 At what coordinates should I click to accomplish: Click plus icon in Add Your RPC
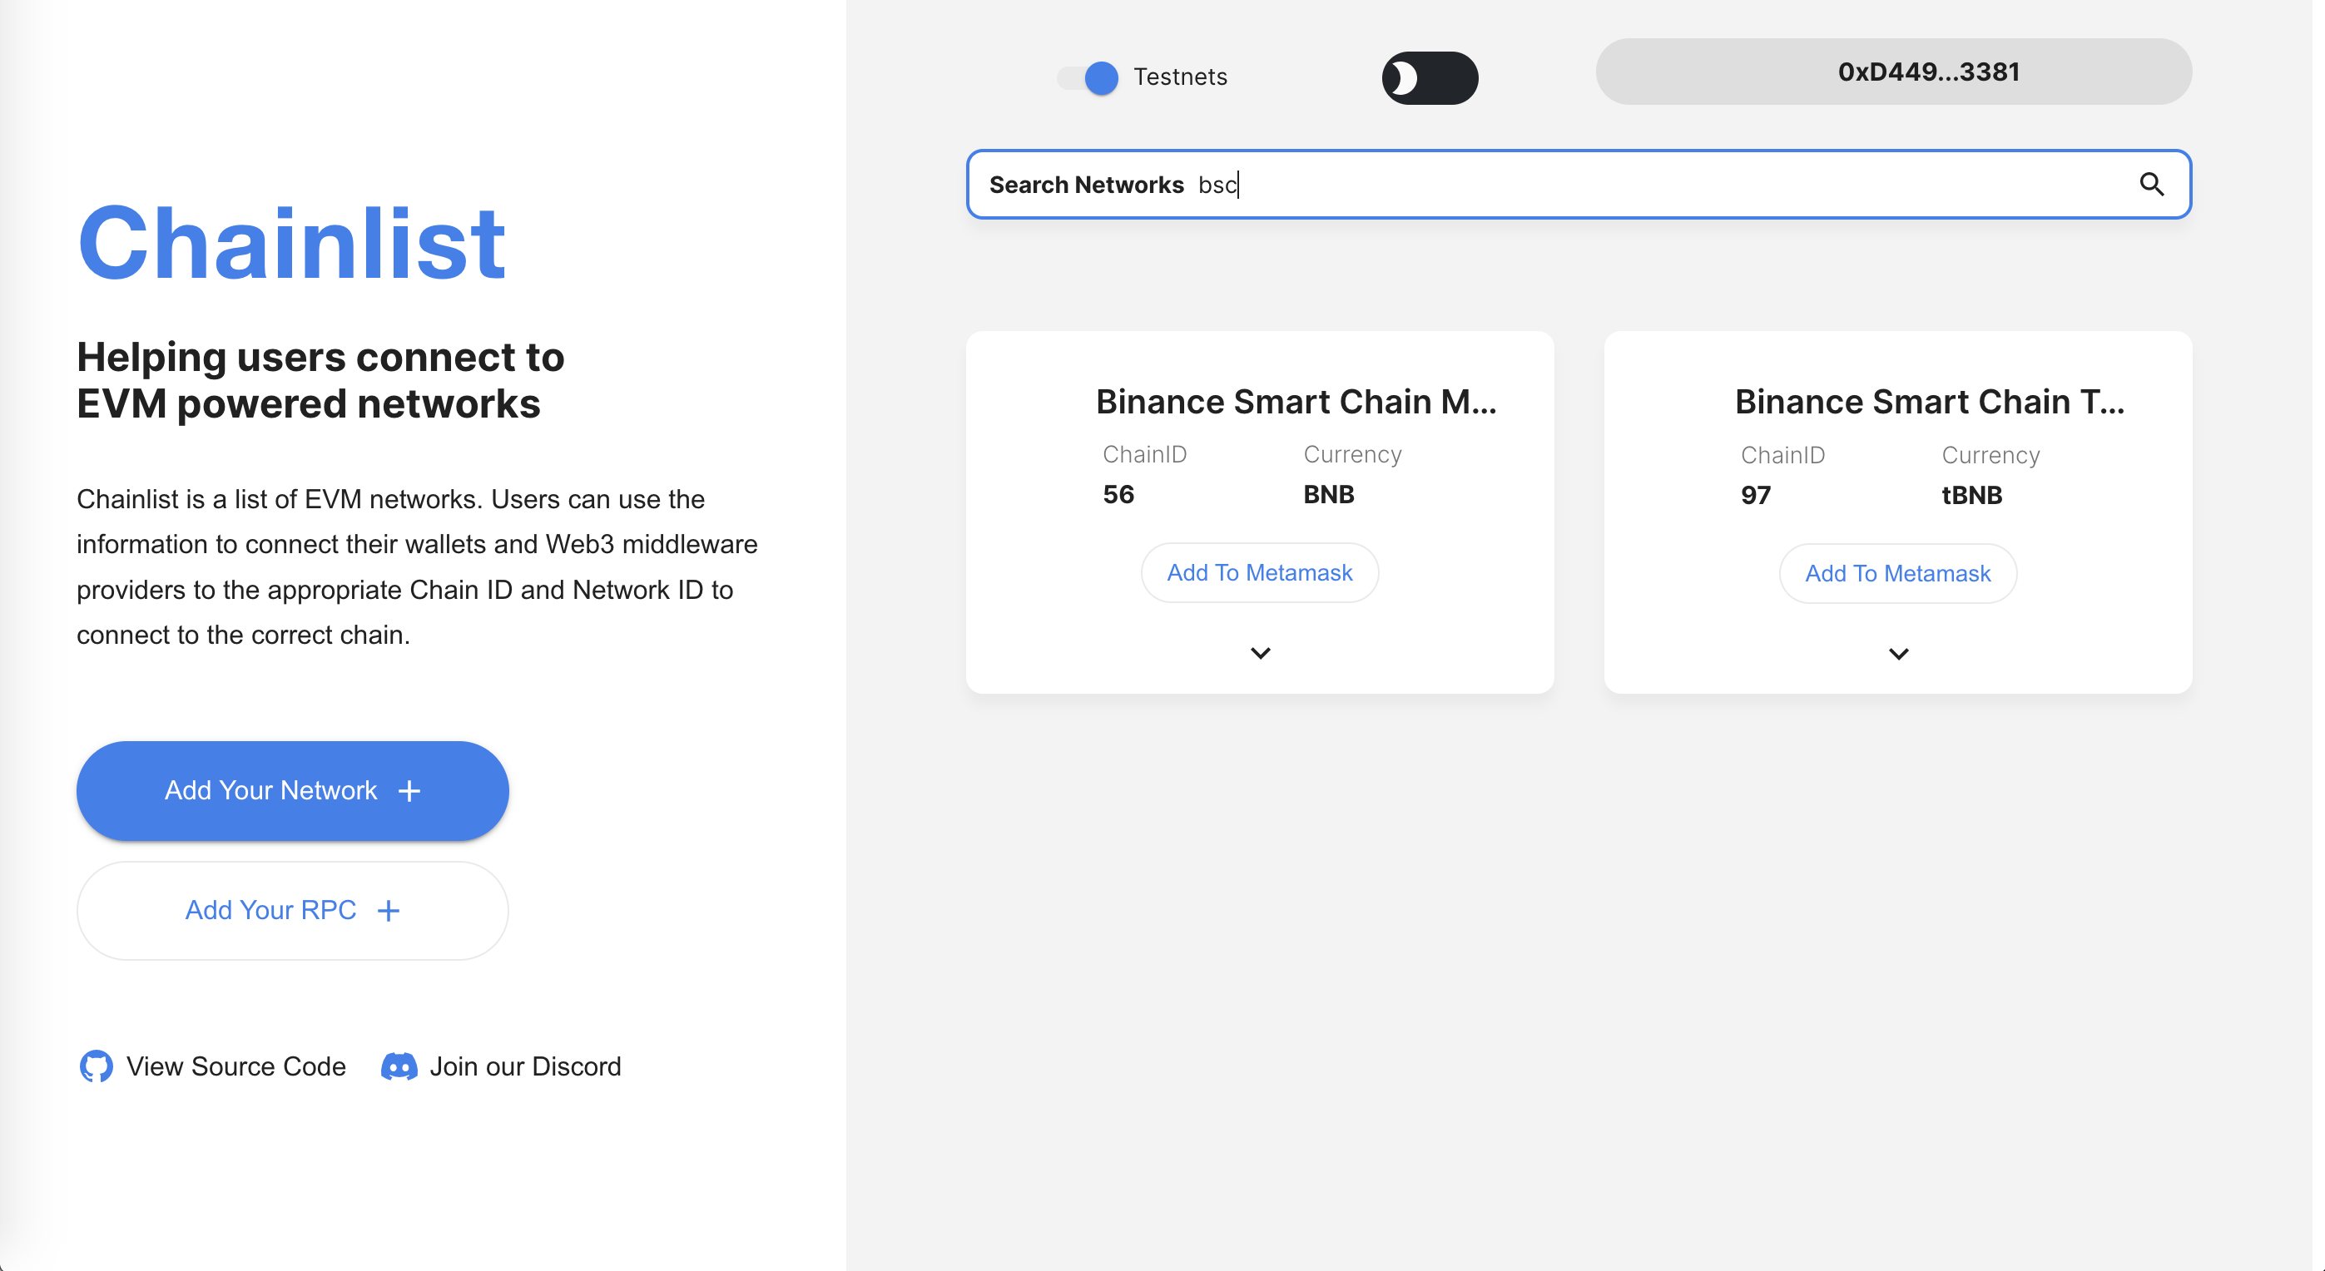(x=389, y=911)
